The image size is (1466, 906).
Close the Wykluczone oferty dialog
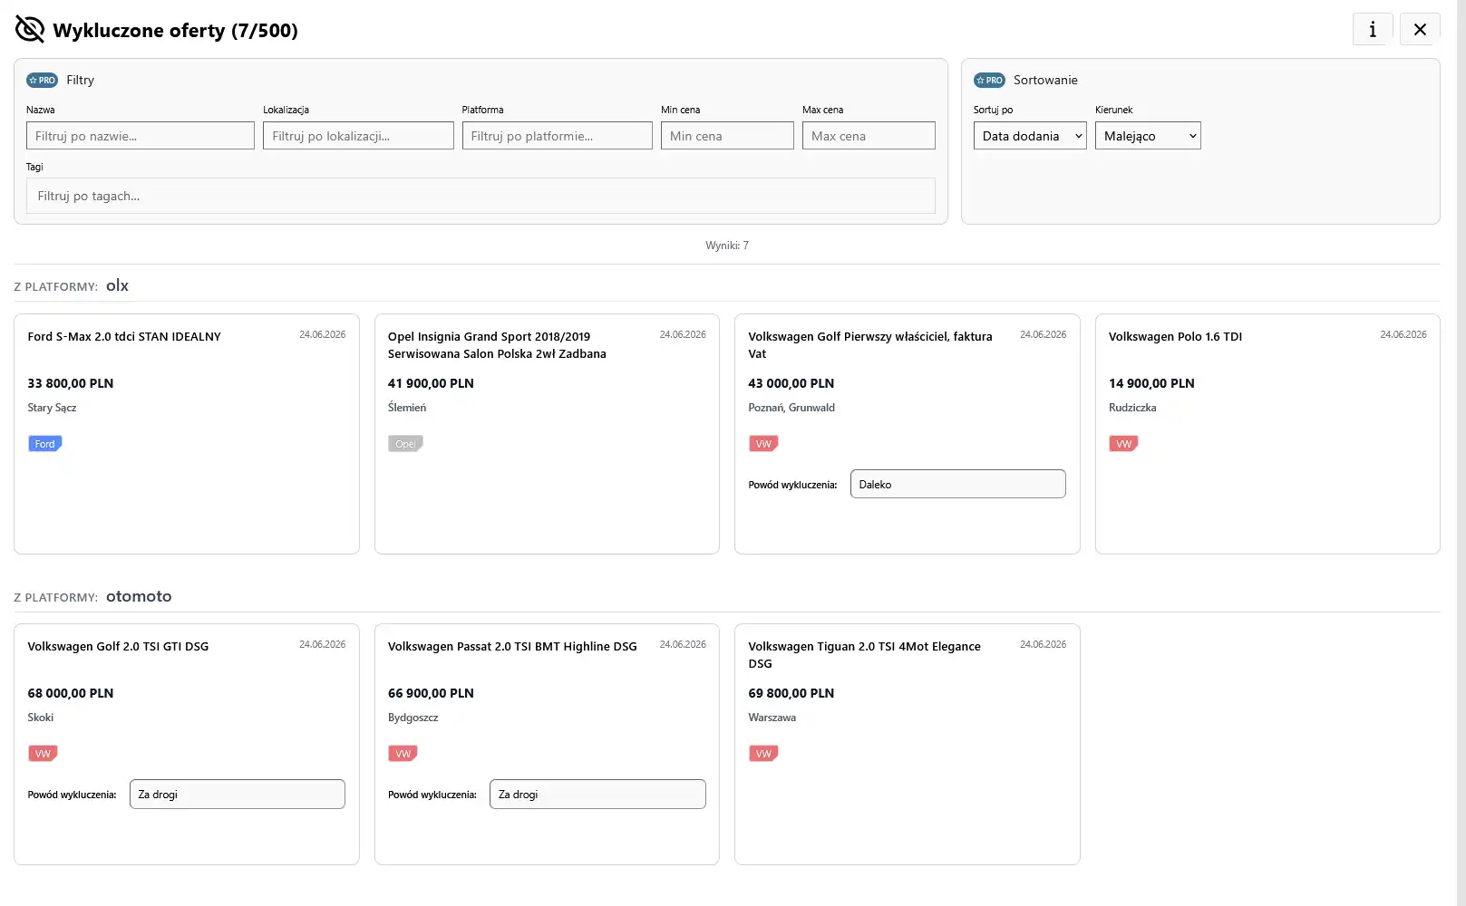tap(1420, 30)
